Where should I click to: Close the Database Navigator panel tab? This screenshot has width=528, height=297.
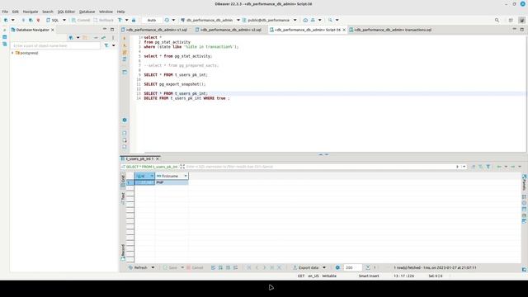coord(53,30)
